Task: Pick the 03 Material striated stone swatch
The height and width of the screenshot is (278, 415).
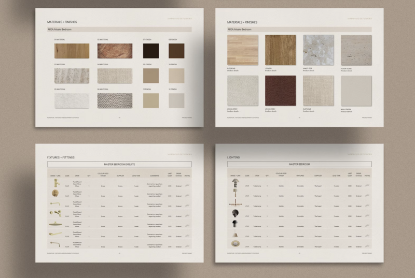Action: 72,76
